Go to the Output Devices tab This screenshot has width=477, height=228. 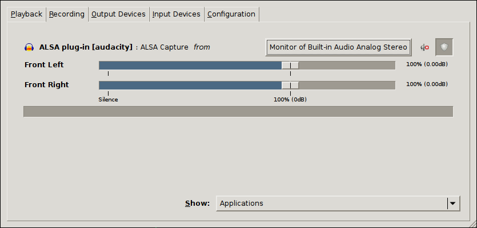[118, 14]
